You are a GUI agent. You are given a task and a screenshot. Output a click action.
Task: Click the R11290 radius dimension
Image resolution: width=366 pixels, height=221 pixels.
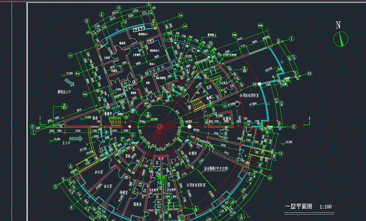pyautogui.click(x=198, y=85)
